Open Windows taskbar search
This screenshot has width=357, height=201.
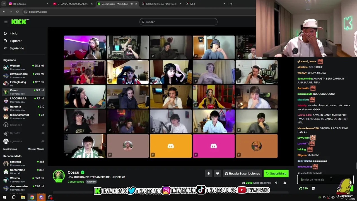[x=13, y=197]
